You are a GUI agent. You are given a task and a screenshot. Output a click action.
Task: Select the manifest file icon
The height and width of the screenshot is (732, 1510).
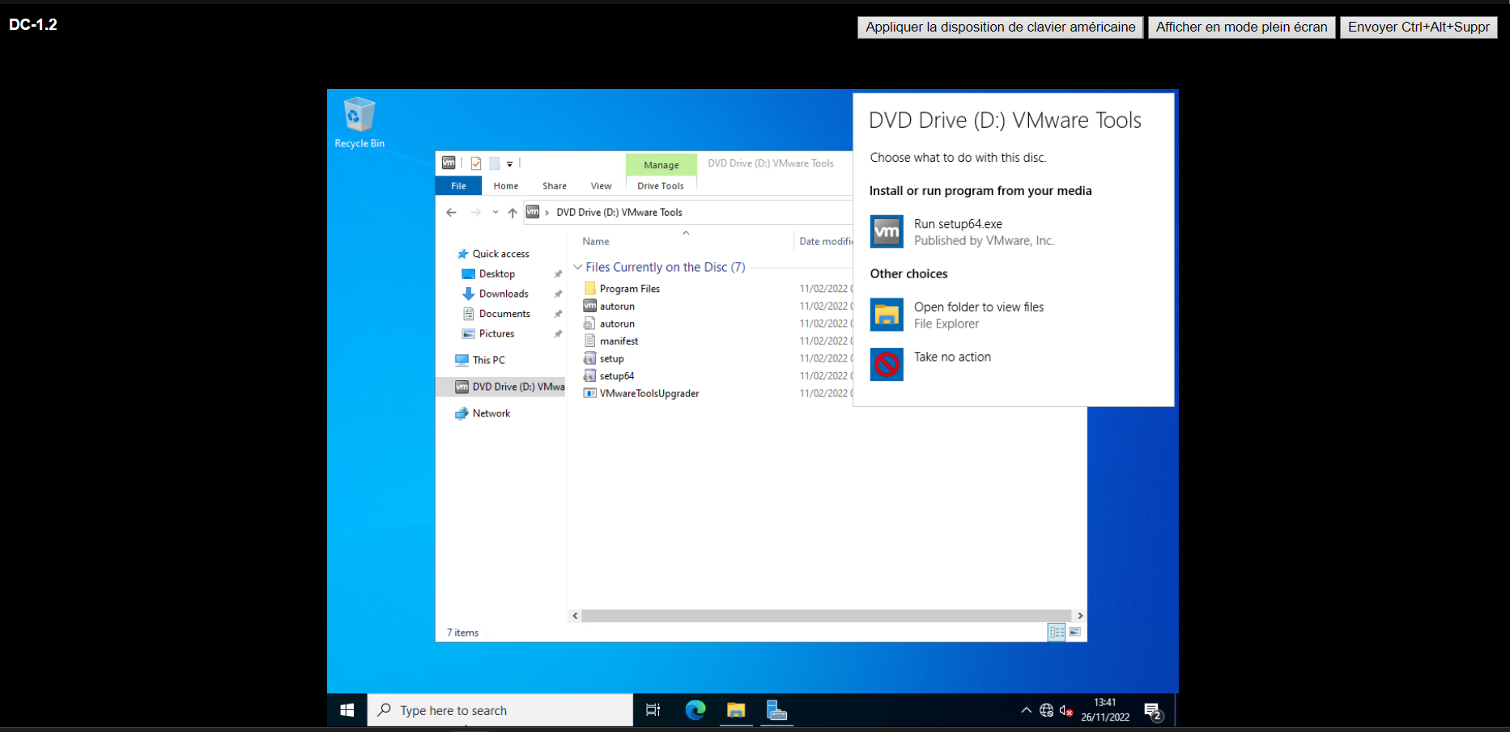(x=590, y=341)
